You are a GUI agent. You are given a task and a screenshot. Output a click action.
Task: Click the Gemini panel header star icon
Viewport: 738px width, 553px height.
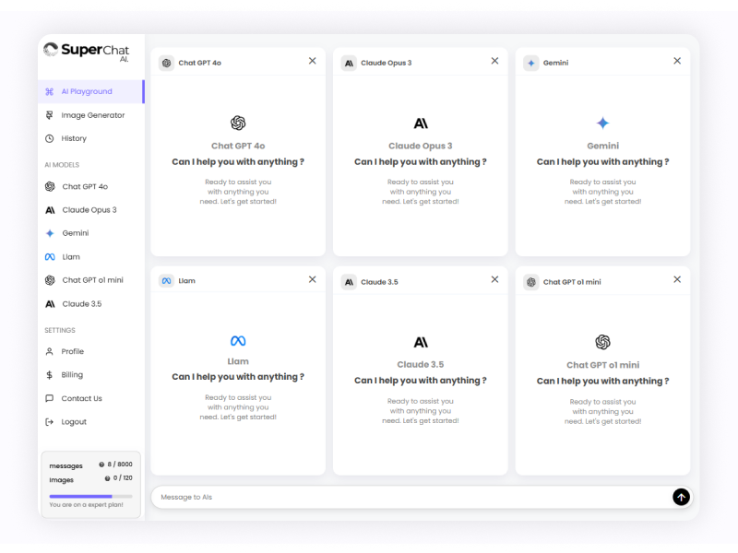tap(531, 63)
